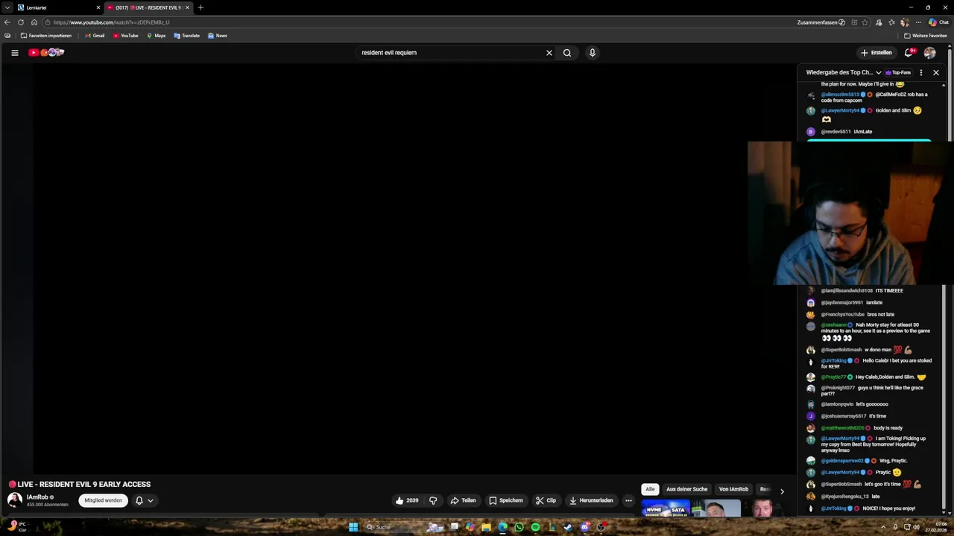Open the tab list dropdown arrow
954x536 pixels.
[7, 7]
